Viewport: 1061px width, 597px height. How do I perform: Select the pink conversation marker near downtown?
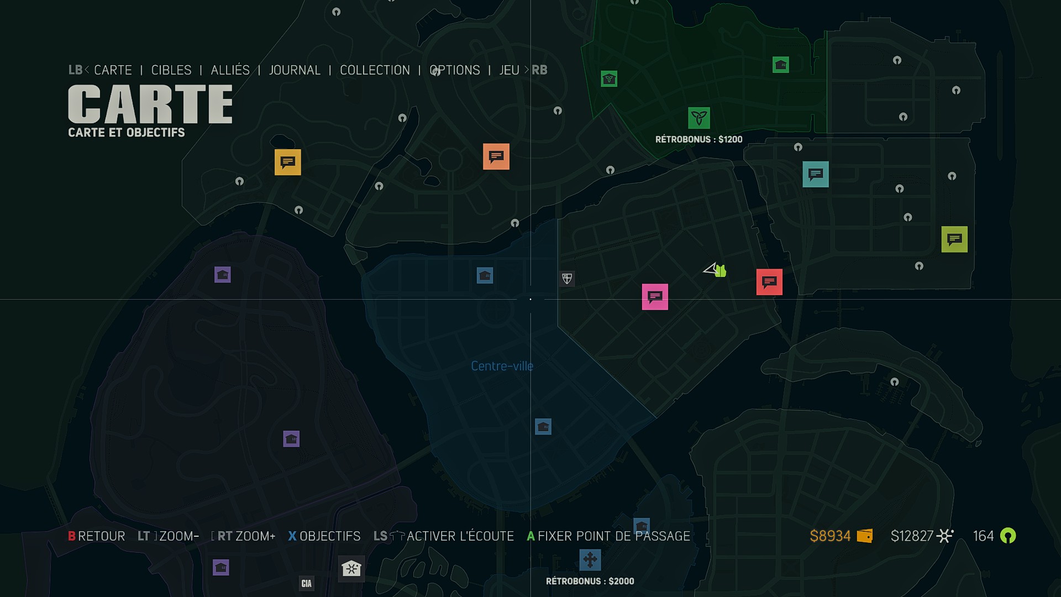655,297
